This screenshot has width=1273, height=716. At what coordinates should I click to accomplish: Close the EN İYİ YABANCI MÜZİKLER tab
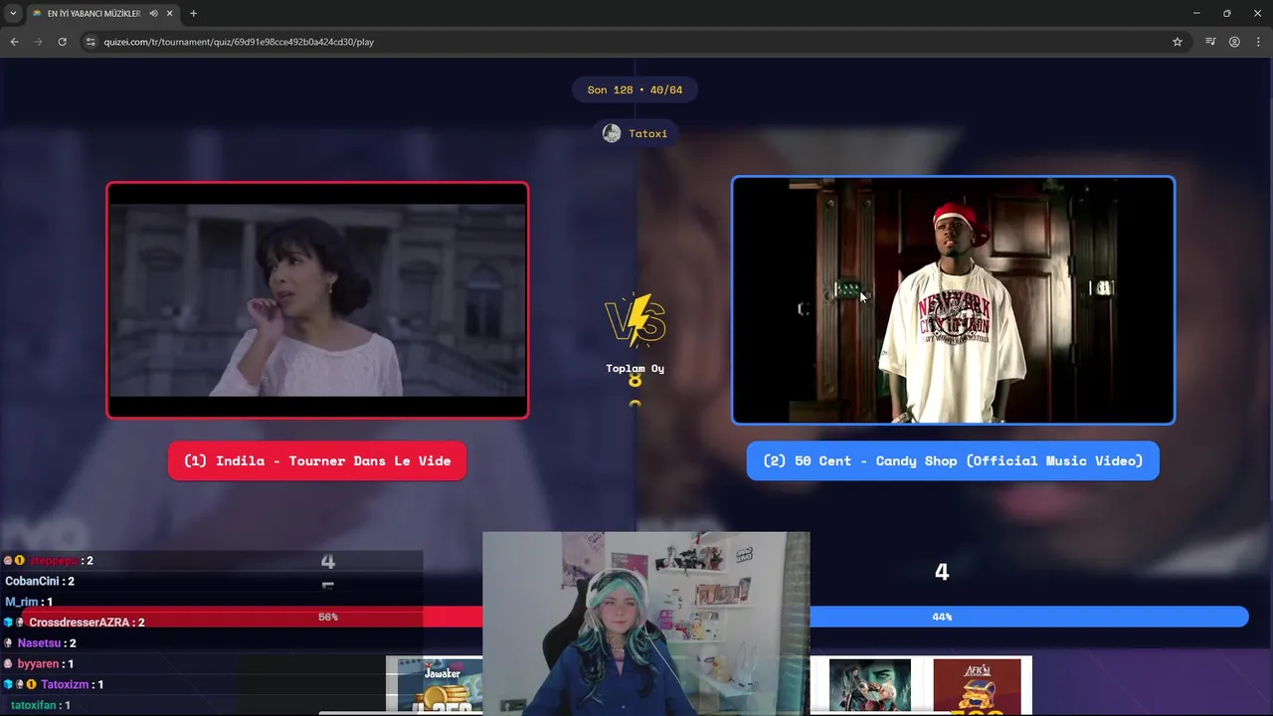tap(170, 13)
